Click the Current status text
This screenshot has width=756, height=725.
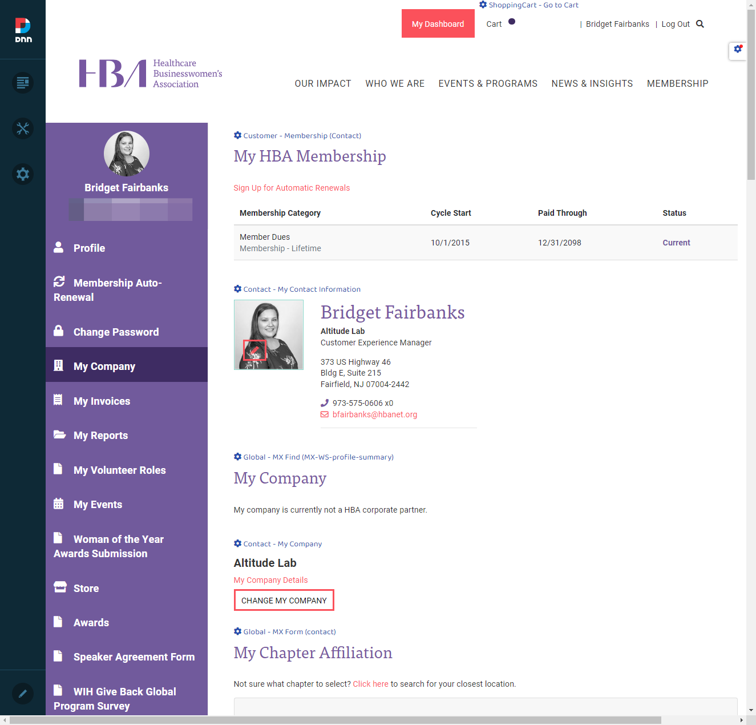click(676, 243)
